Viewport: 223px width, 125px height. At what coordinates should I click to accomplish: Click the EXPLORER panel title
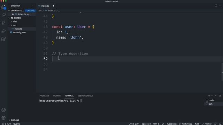[x=15, y=6]
